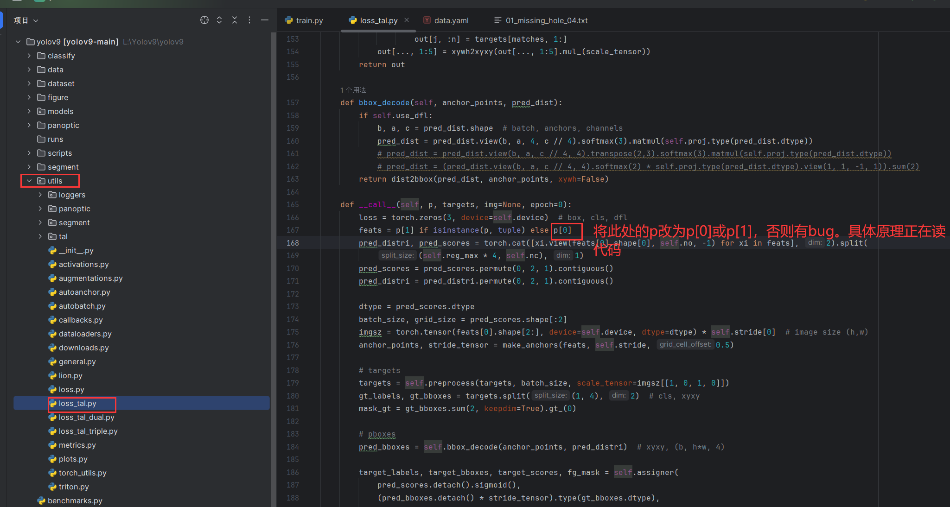Select metrics.py in the project tree
This screenshot has width=950, height=507.
click(x=77, y=445)
